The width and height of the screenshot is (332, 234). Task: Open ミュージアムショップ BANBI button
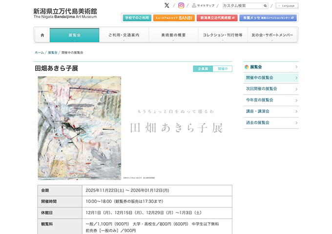(x=174, y=18)
